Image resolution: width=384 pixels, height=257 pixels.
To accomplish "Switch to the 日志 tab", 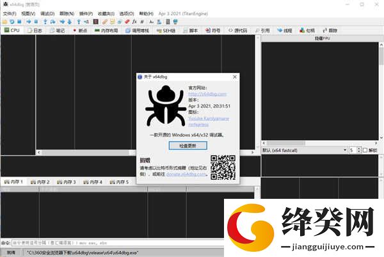I will click(35, 31).
